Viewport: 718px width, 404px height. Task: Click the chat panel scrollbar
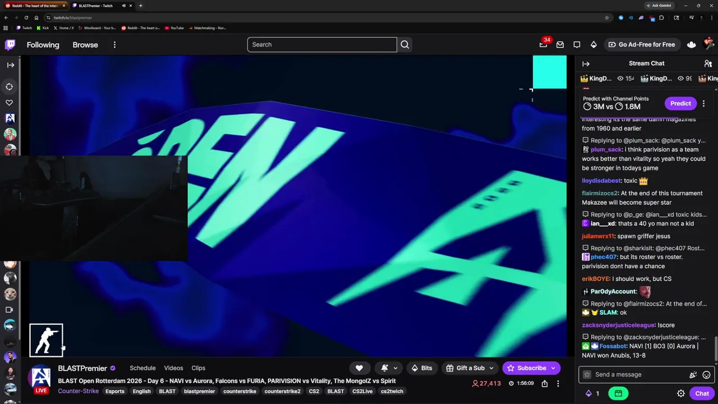tap(715, 348)
